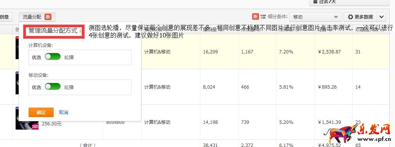Select the ¥4,975.52 total cost cell
The image size is (395, 147).
pos(329,145)
